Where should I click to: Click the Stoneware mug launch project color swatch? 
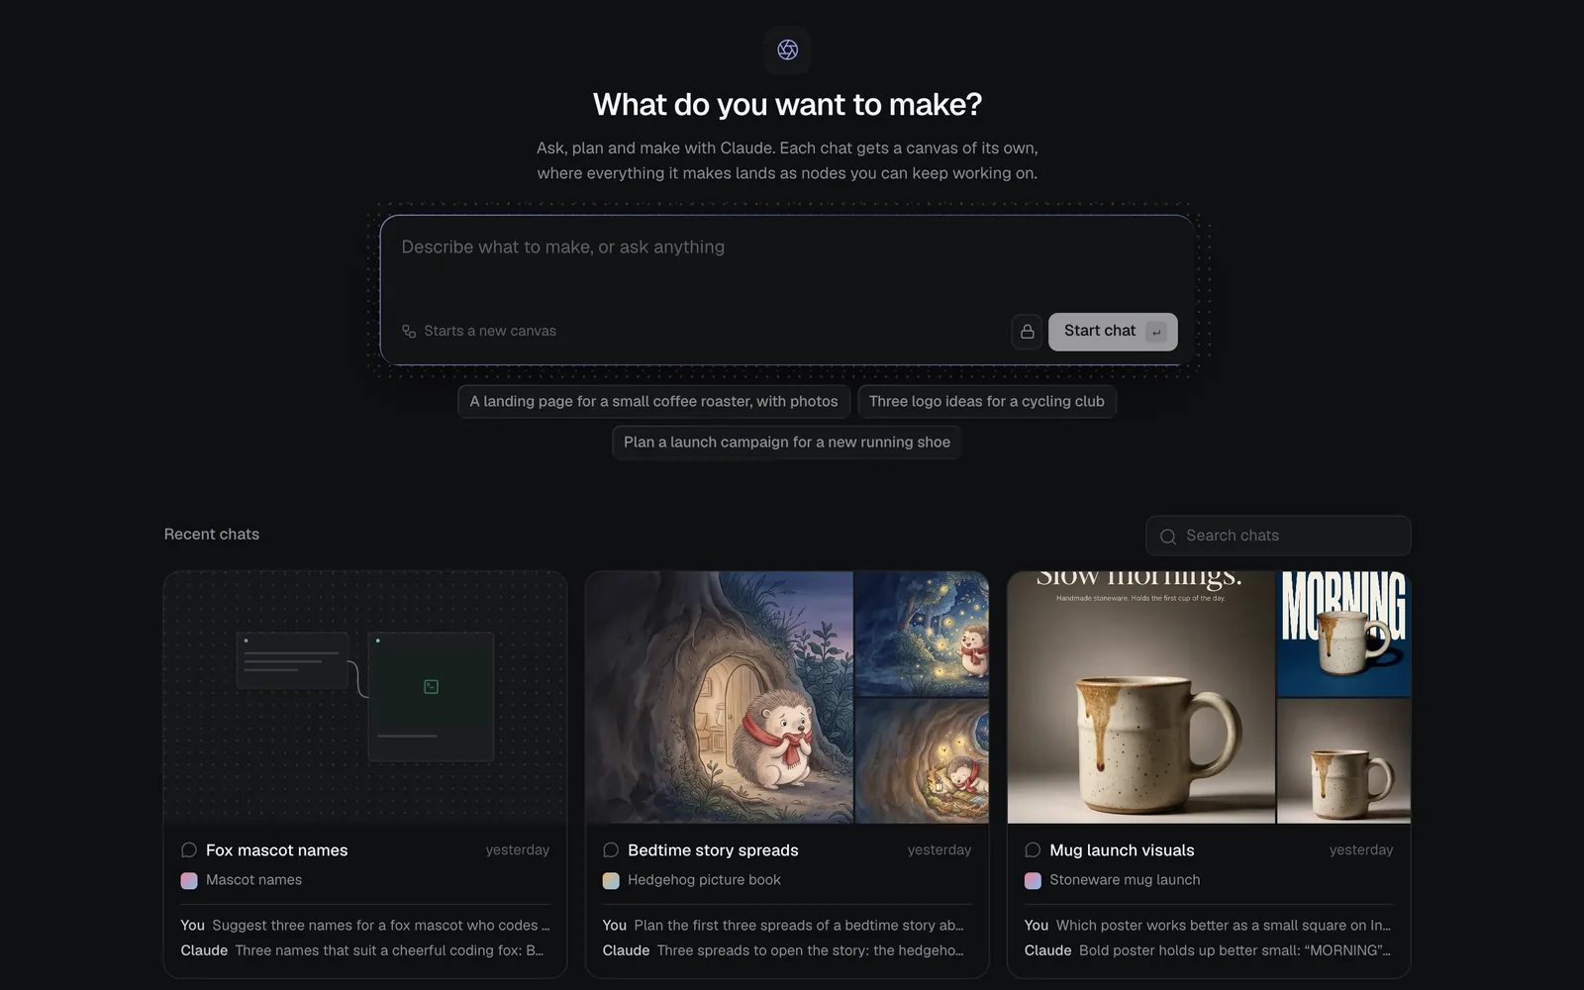[x=1033, y=880]
